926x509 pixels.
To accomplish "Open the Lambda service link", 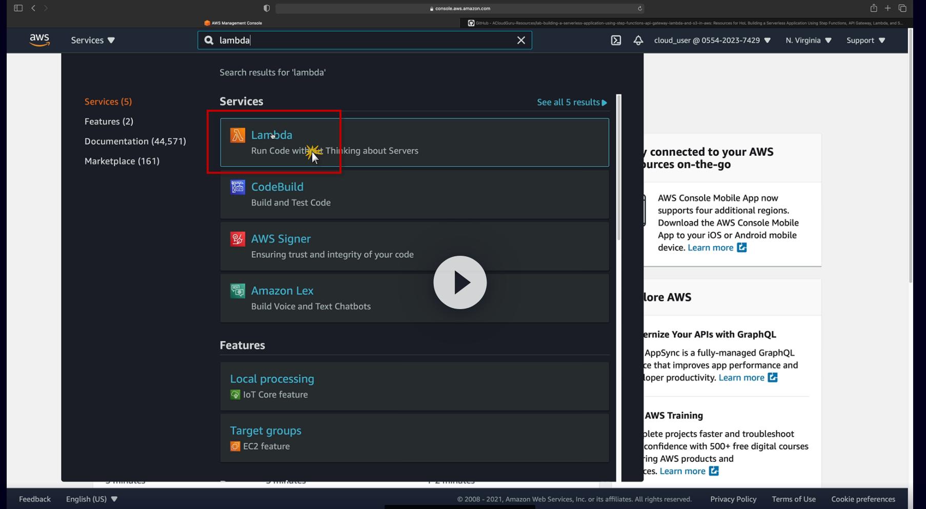I will pos(272,135).
